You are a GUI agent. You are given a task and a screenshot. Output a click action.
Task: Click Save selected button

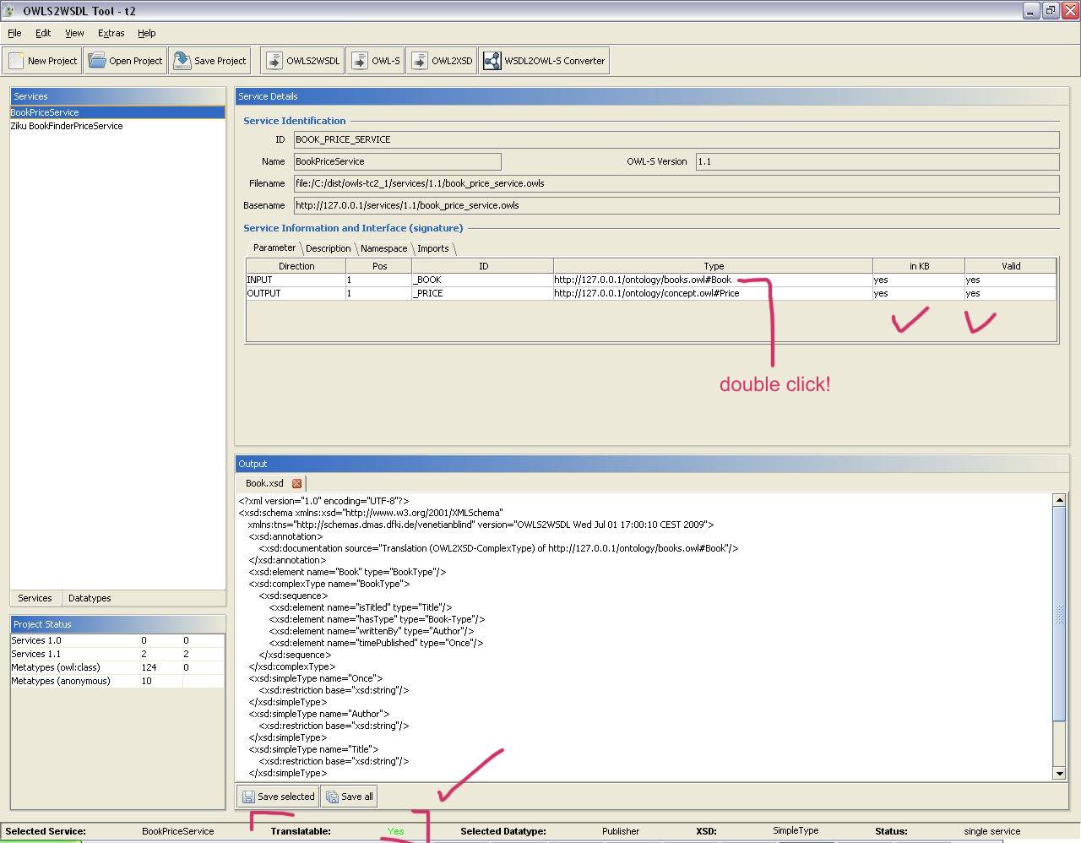point(278,797)
